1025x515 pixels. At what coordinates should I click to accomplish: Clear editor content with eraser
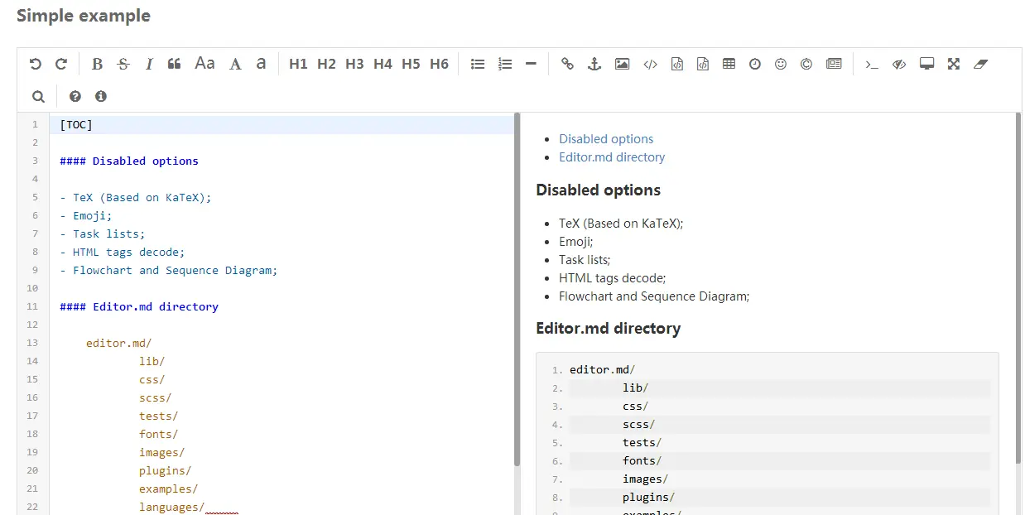pos(981,64)
